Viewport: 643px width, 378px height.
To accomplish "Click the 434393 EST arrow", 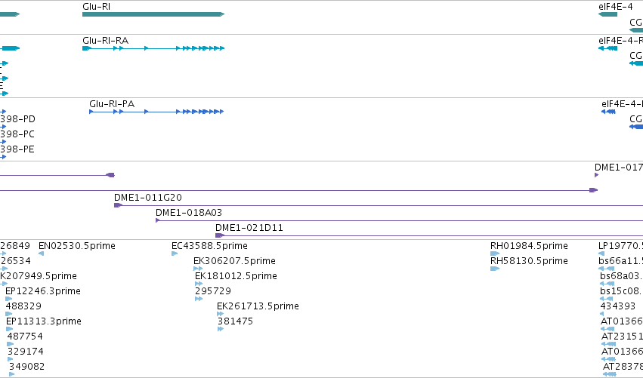I will 601,314.
